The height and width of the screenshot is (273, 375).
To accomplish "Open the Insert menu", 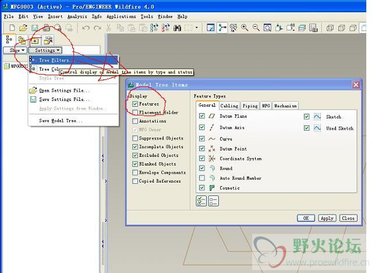I will tap(55, 16).
